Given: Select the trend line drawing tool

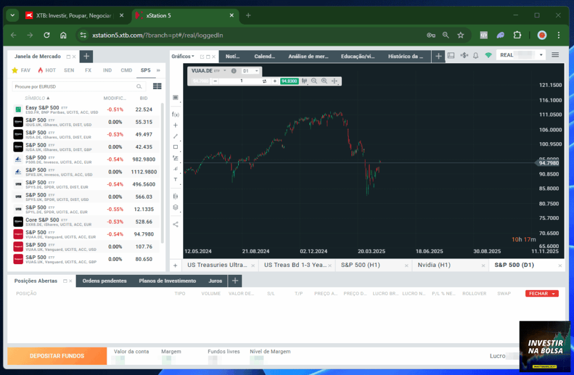Looking at the screenshot, I should (175, 137).
